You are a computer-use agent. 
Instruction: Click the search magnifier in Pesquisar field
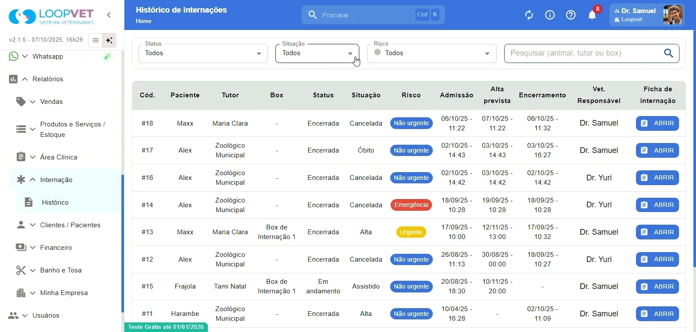669,53
